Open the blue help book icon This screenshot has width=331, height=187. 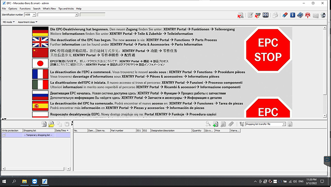[300, 15]
